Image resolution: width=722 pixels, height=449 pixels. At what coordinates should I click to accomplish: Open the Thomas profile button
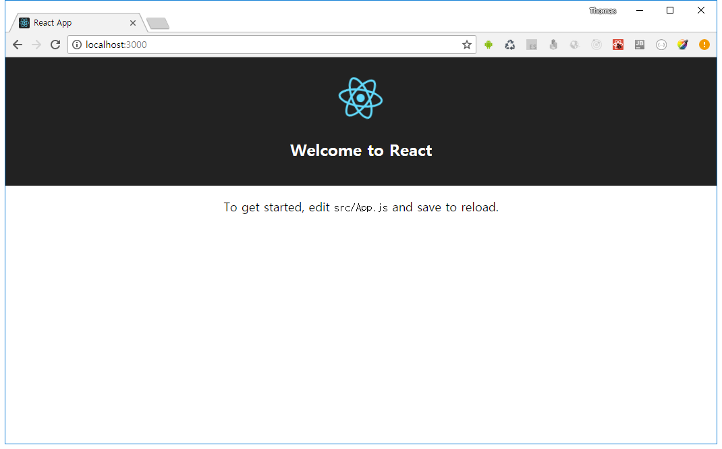603,11
